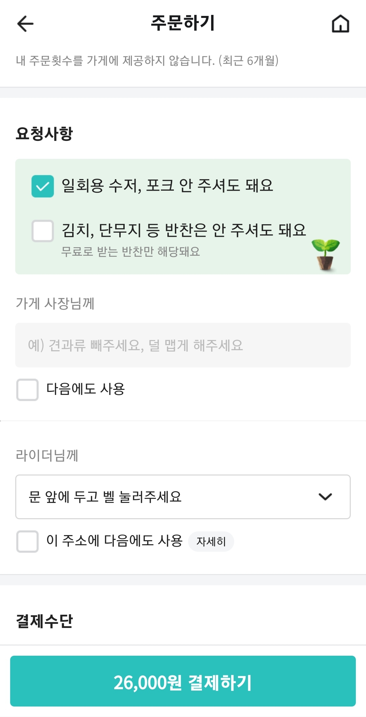This screenshot has height=717, width=366.
Task: Tick the 이 주소에 다음에도 사용 checkbox
Action: tap(27, 541)
